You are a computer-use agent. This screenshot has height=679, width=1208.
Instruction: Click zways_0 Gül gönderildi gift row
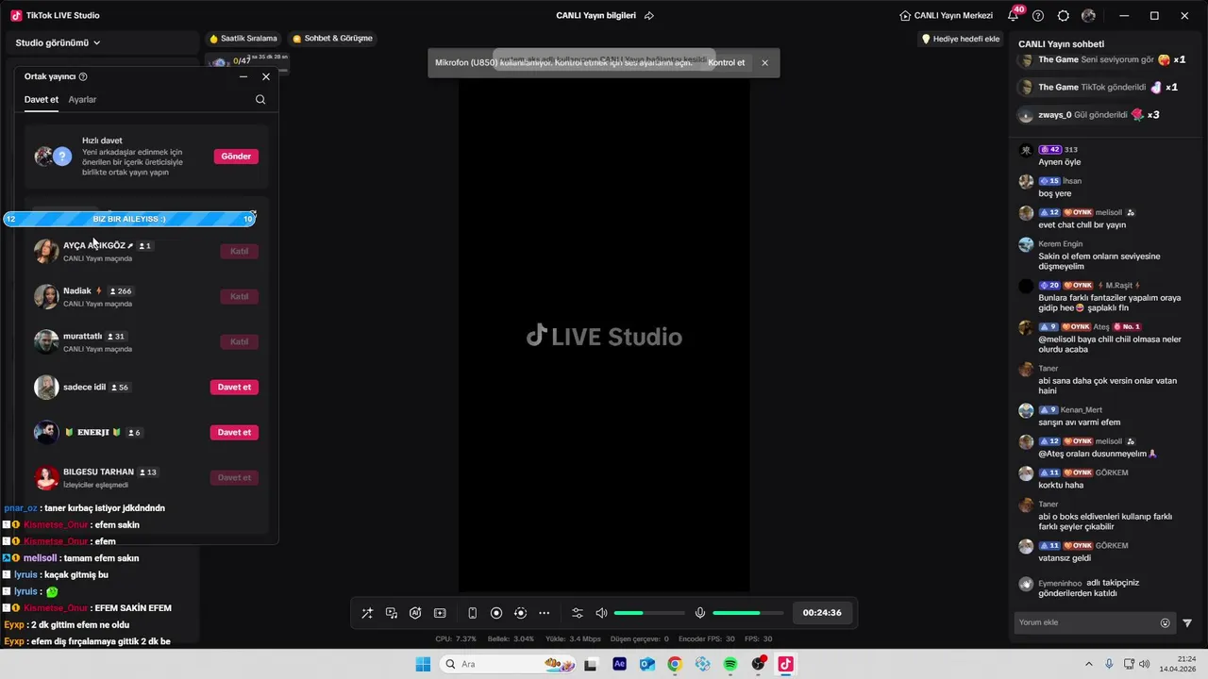coord(1089,115)
